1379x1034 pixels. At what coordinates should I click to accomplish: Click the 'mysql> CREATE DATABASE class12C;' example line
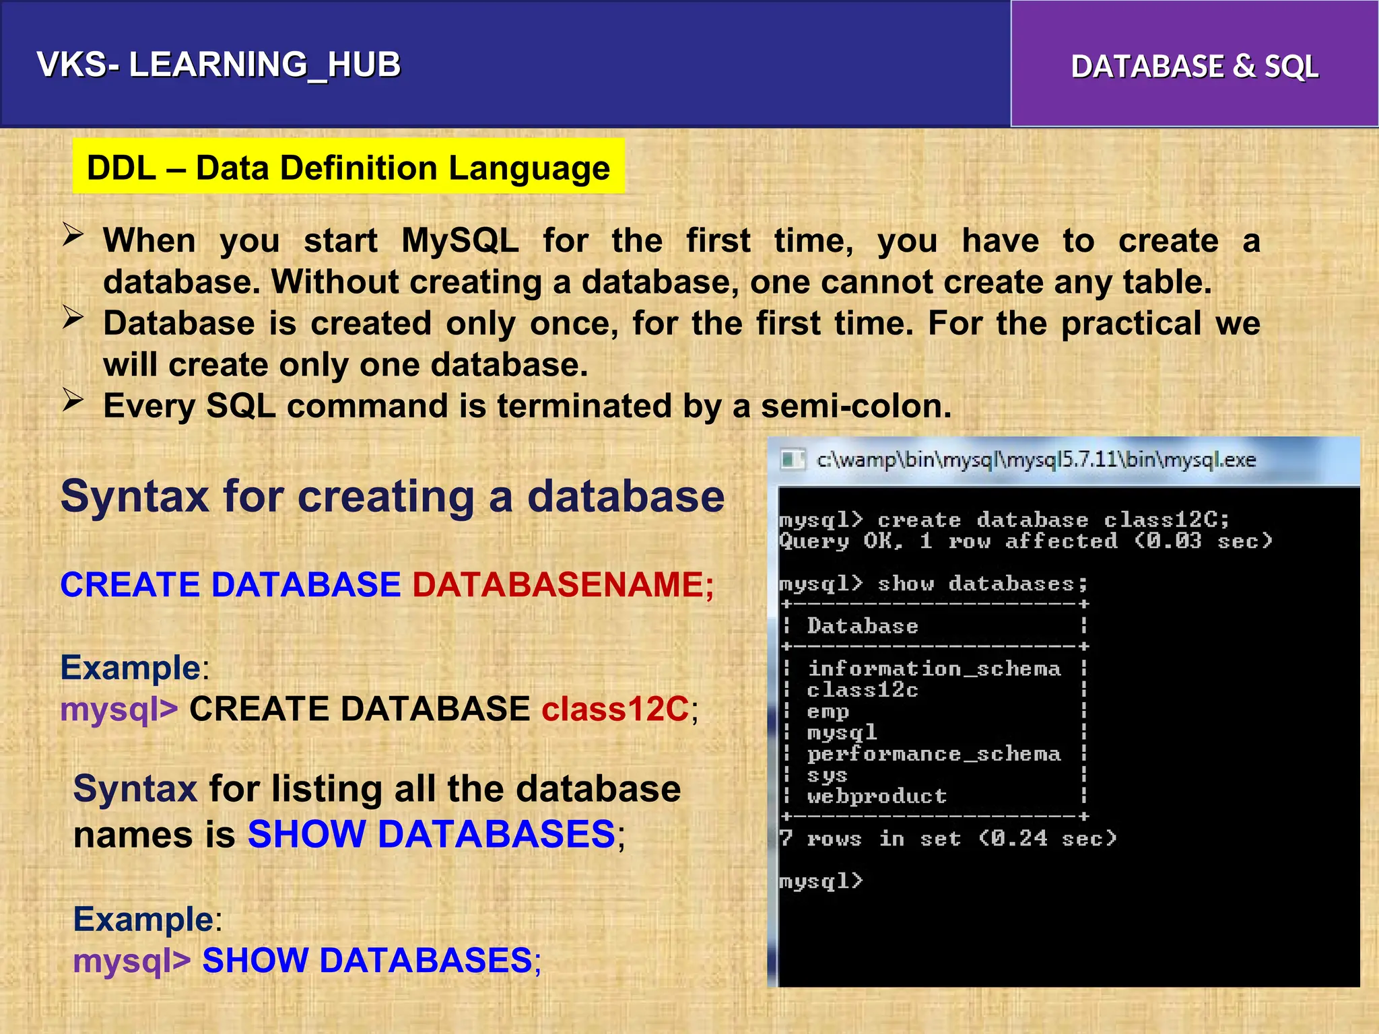380,709
